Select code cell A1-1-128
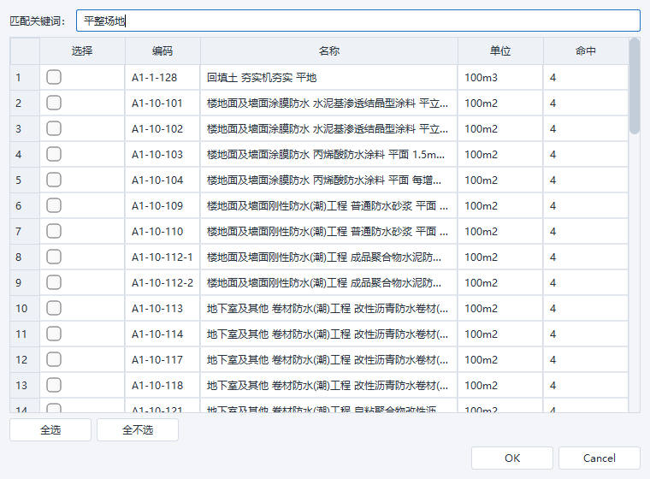This screenshot has height=479, width=650. [162, 78]
